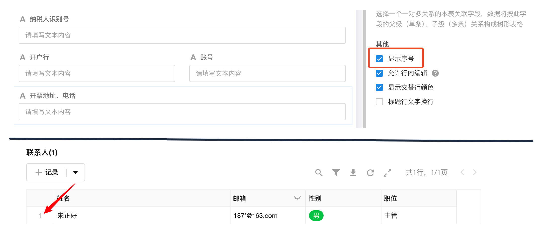Disable 显示交替行颜色 checkbox
Image resolution: width=545 pixels, height=244 pixels.
point(379,87)
